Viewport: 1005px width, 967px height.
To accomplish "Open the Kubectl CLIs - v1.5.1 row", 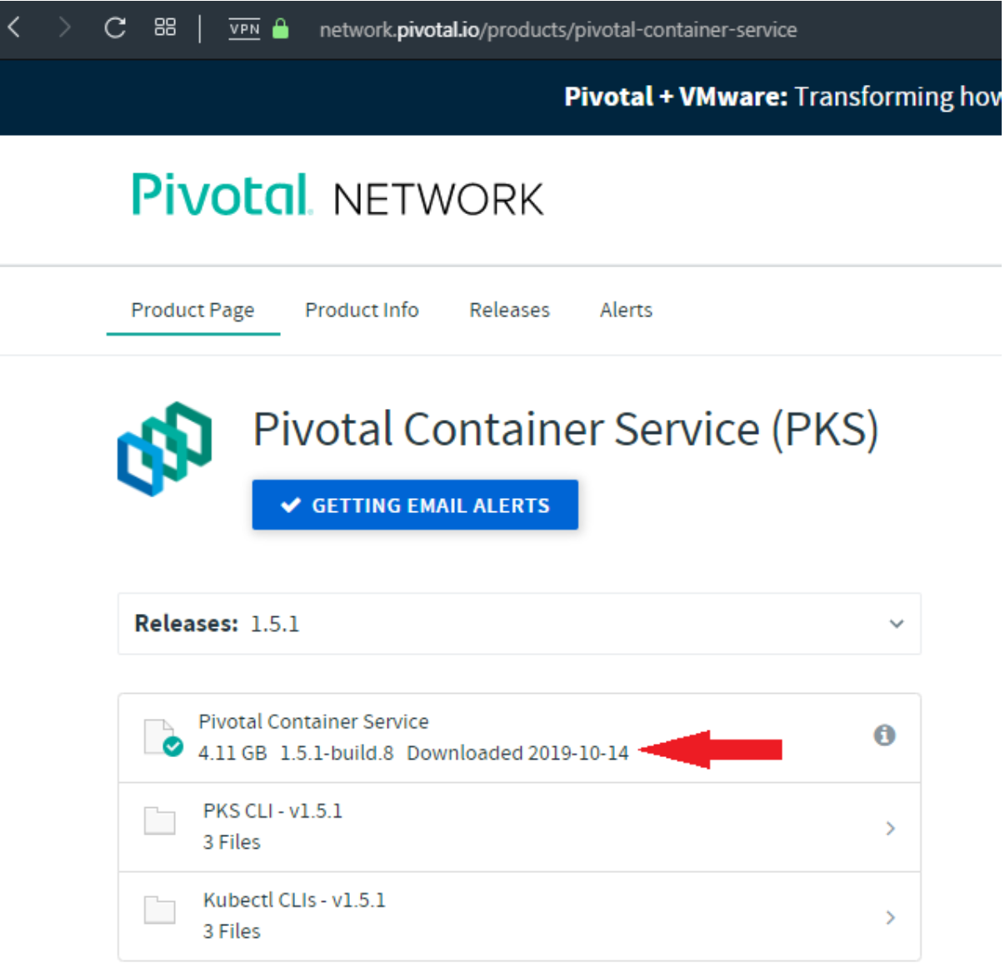I will point(519,916).
